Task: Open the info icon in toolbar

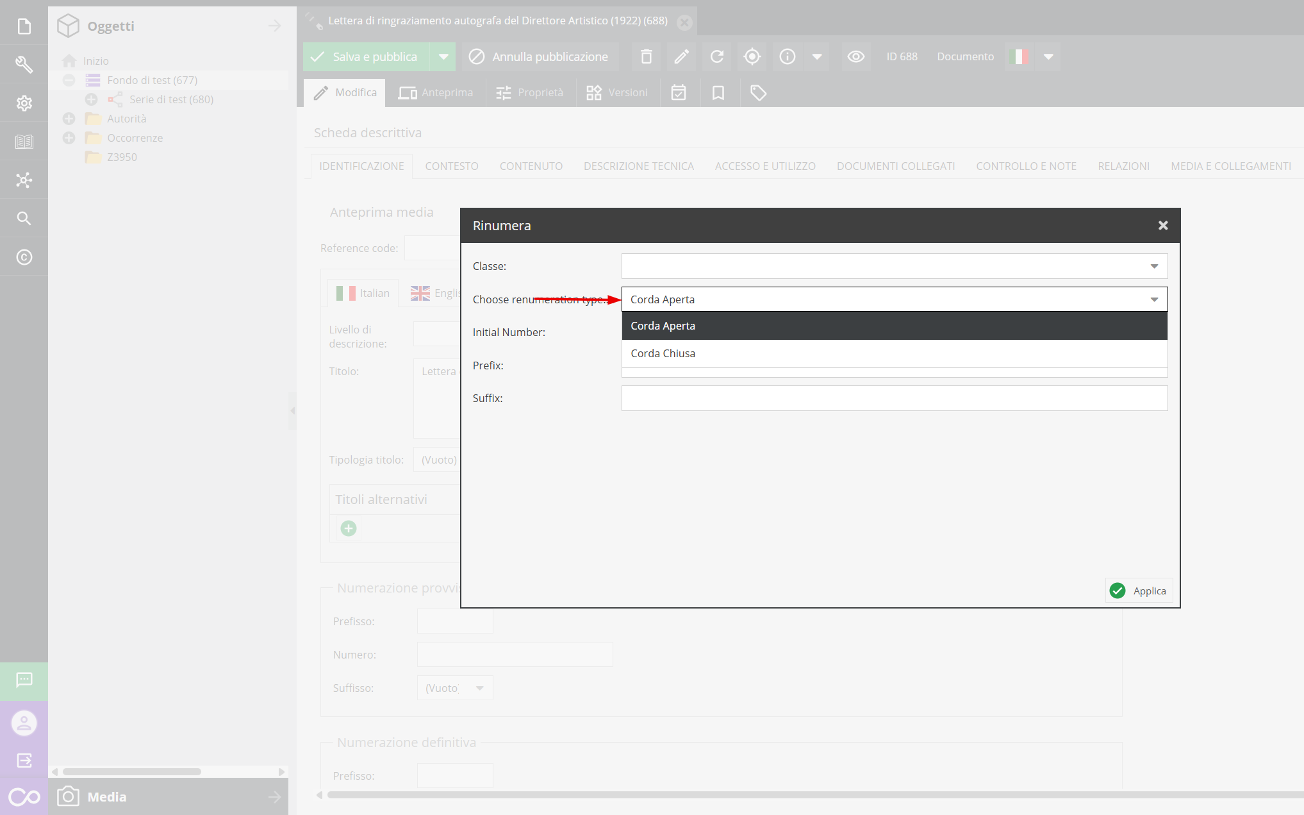Action: pyautogui.click(x=787, y=57)
